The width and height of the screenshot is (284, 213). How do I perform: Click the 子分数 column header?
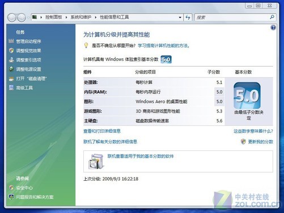[x=214, y=72]
